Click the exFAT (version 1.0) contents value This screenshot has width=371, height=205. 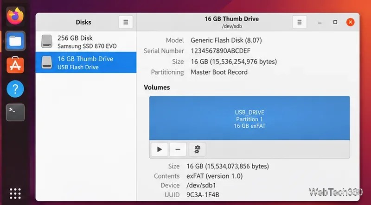pos(214,176)
